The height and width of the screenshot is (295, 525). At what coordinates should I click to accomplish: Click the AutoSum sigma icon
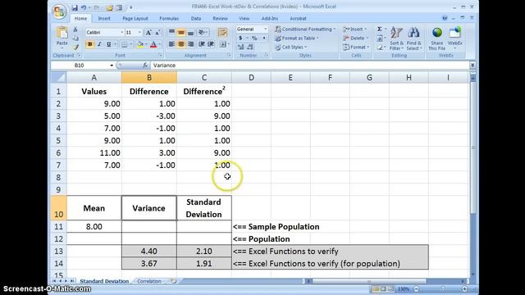point(379,29)
